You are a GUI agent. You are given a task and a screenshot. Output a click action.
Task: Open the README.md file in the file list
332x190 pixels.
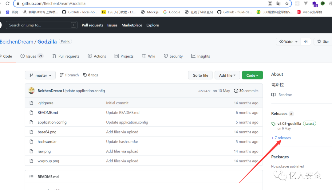(x=48, y=113)
